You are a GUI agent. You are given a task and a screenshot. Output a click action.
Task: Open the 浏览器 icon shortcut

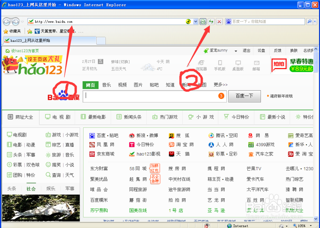click(x=201, y=65)
